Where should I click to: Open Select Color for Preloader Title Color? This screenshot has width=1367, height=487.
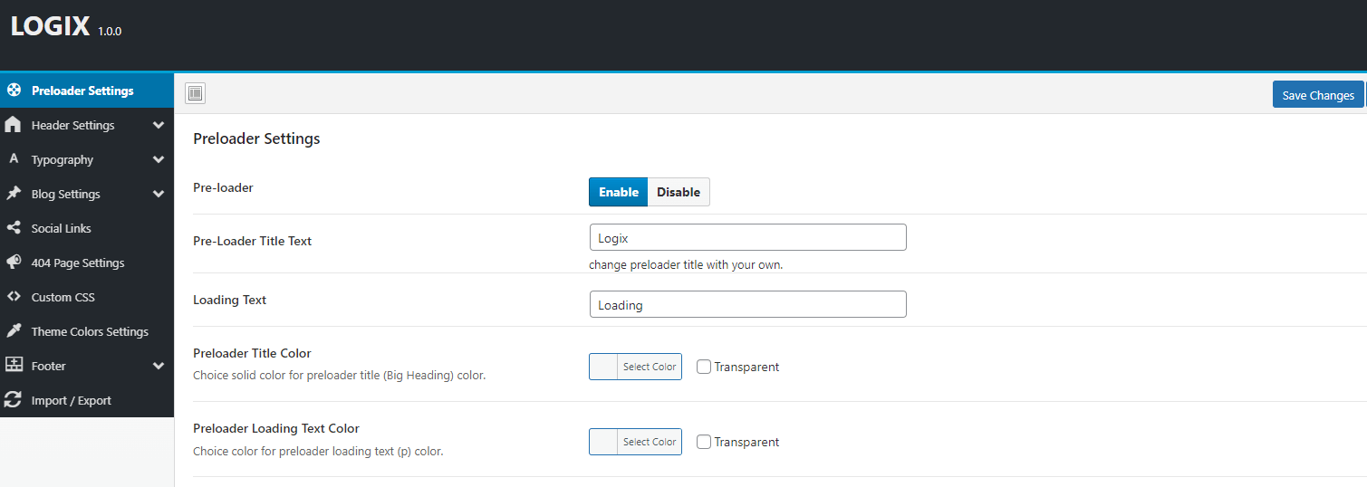pyautogui.click(x=649, y=367)
